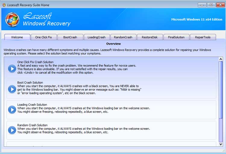Switch to the FinalSolution tab

(x=176, y=37)
